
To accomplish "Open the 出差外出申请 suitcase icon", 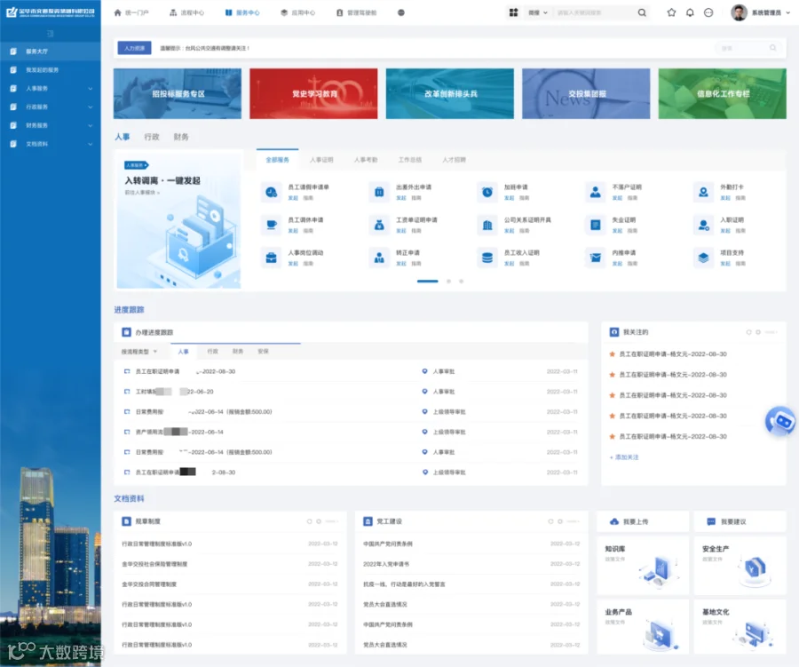I will (379, 192).
